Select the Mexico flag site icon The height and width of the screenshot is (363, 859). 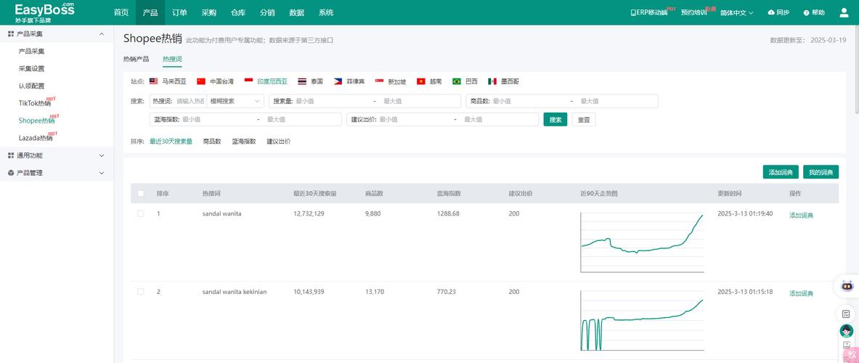point(492,81)
